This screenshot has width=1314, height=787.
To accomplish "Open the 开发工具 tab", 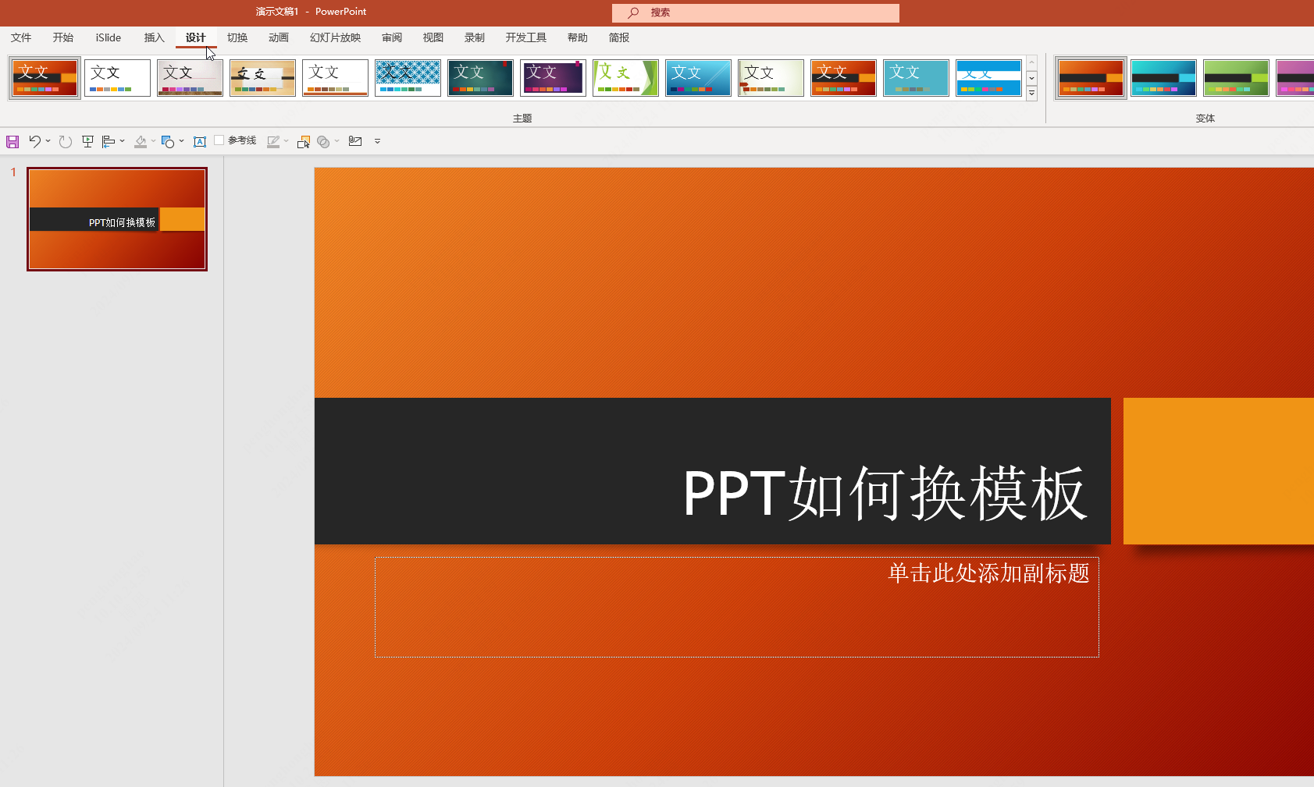I will 526,37.
